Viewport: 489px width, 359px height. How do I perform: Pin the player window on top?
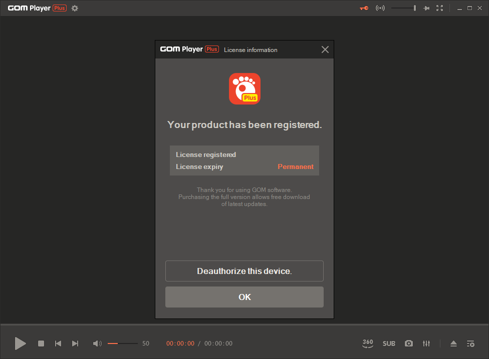(x=426, y=8)
